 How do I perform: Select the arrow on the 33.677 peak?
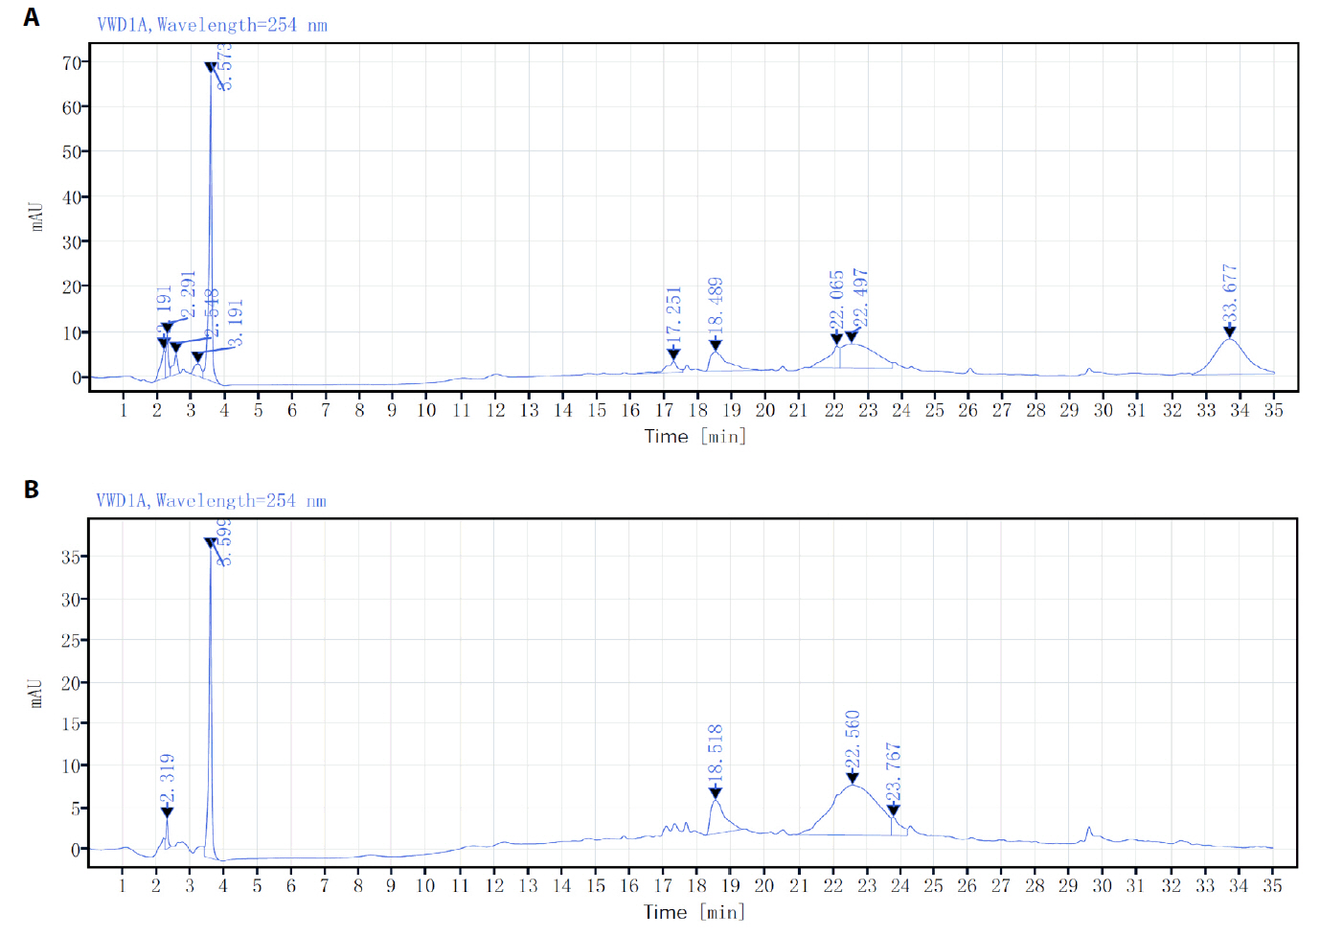[x=1229, y=333]
